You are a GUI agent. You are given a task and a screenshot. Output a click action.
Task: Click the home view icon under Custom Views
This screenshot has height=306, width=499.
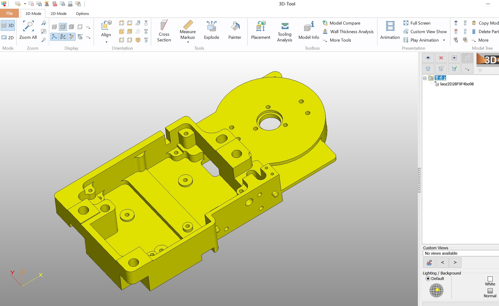[429, 262]
